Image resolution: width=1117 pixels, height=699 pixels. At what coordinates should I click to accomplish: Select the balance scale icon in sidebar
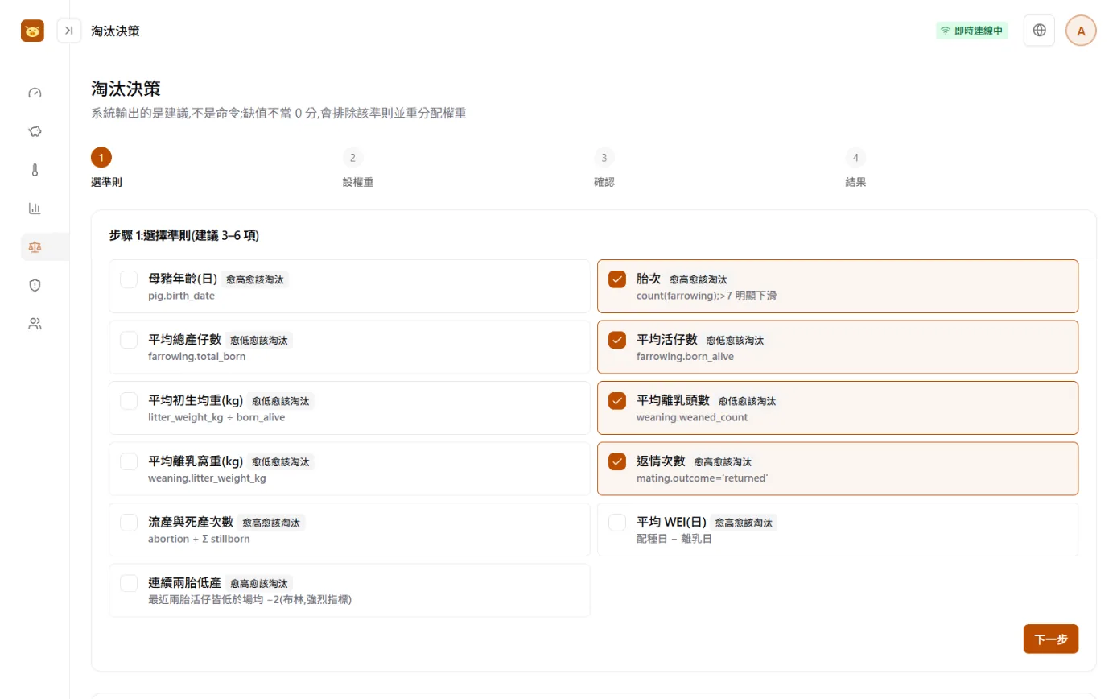(35, 246)
